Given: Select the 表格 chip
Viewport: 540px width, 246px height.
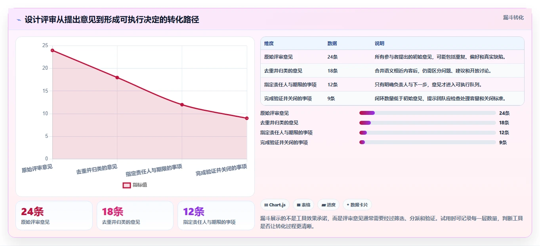Looking at the screenshot, I should [x=303, y=205].
